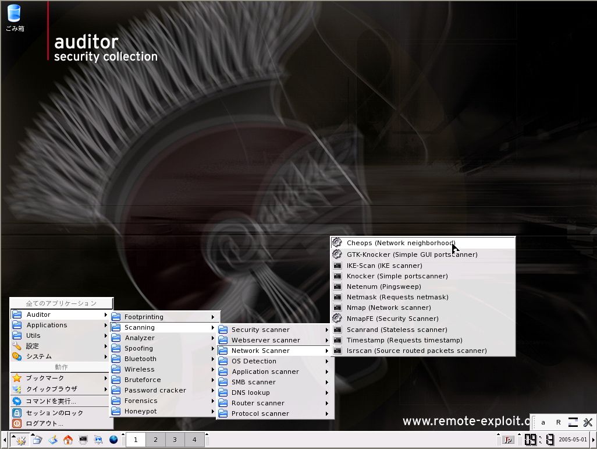597x449 pixels.
Task: Click the input toolbar drag handle left of 'a'
Action: point(534,422)
